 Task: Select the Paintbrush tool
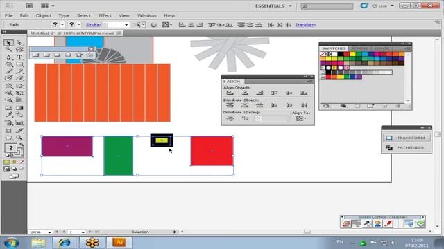click(x=8, y=71)
